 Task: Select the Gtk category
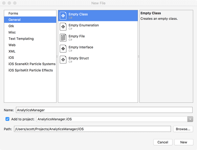pyautogui.click(x=11, y=26)
